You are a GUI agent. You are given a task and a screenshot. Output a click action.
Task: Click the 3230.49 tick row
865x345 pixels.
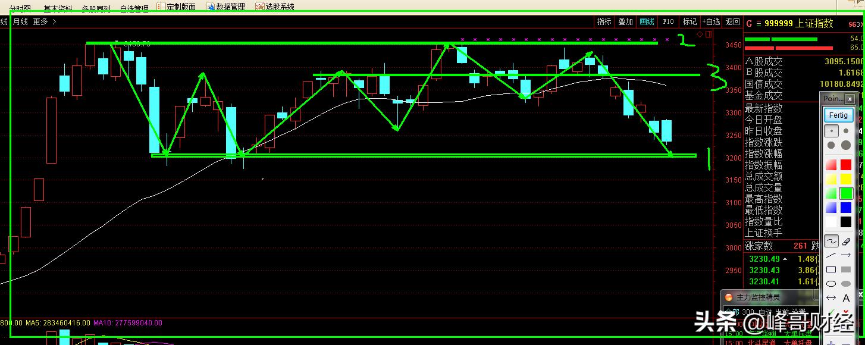coord(782,259)
